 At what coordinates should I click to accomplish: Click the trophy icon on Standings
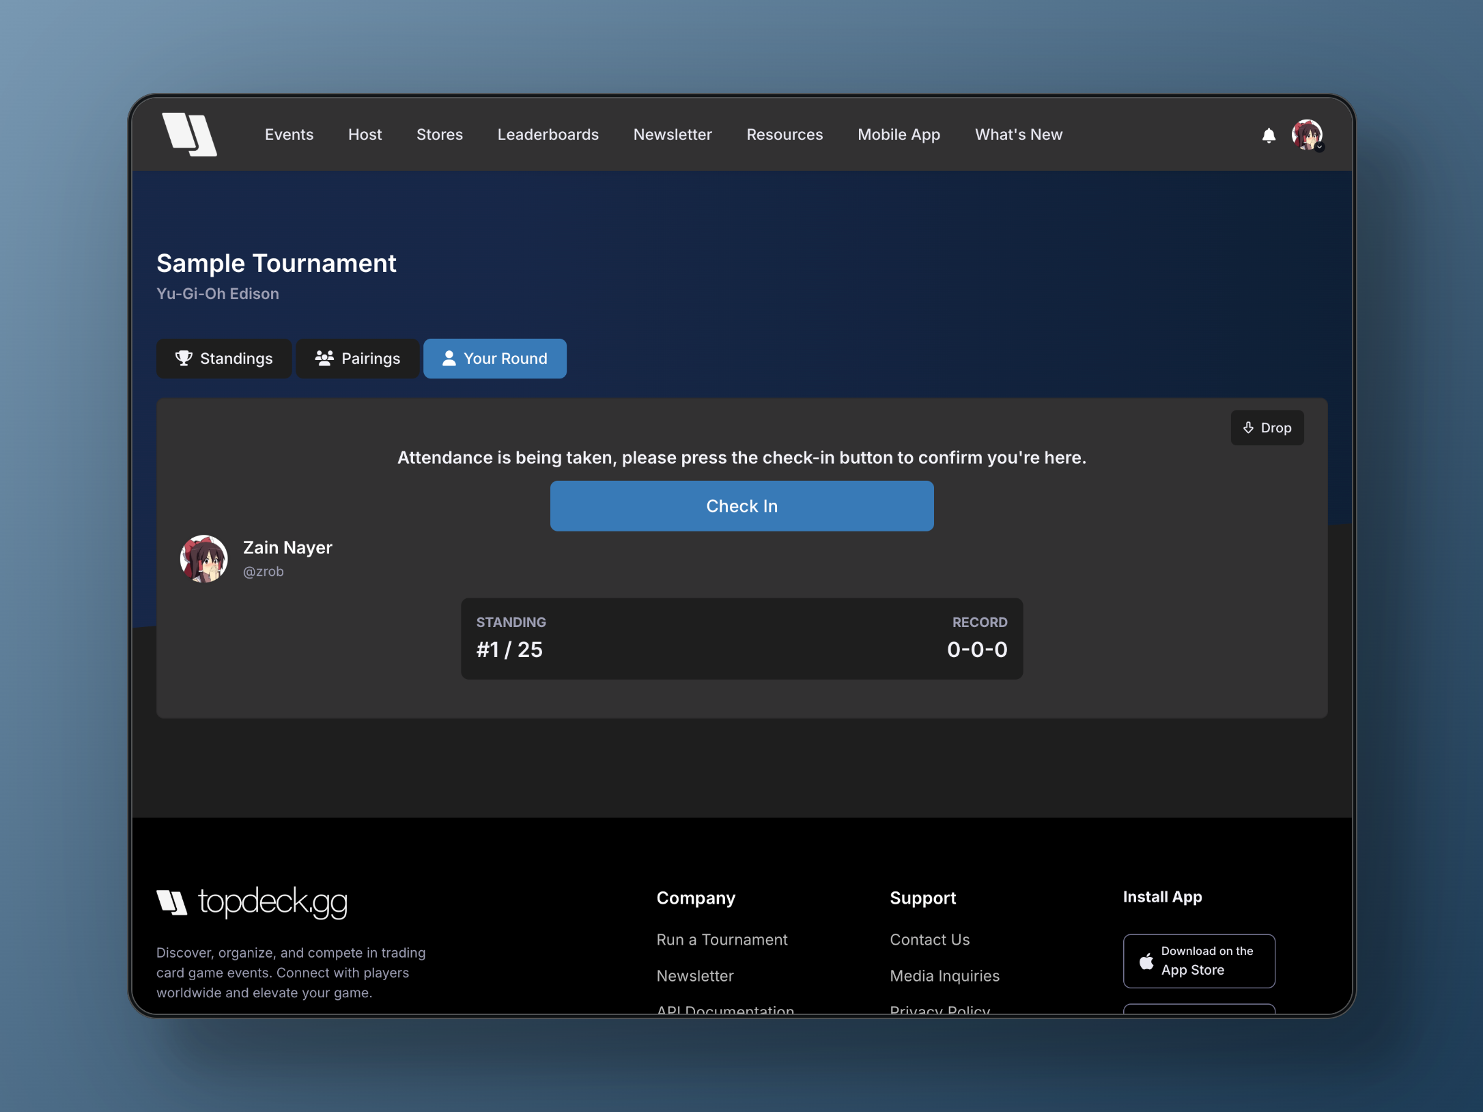pos(184,358)
